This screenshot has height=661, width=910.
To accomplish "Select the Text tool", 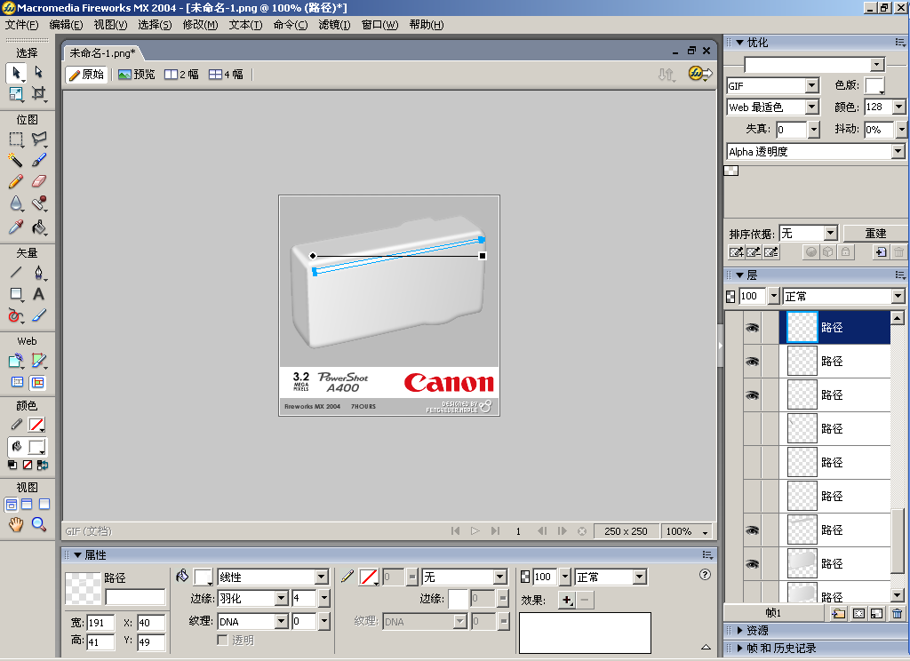I will coord(39,294).
